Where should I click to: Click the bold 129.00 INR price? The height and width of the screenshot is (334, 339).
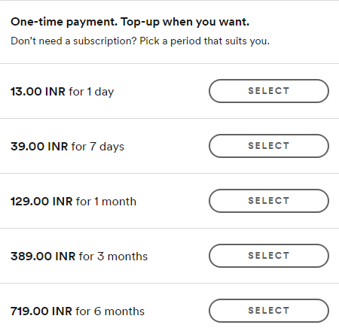(x=41, y=202)
